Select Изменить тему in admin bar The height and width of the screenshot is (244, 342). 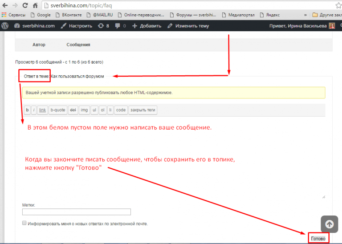pos(188,26)
